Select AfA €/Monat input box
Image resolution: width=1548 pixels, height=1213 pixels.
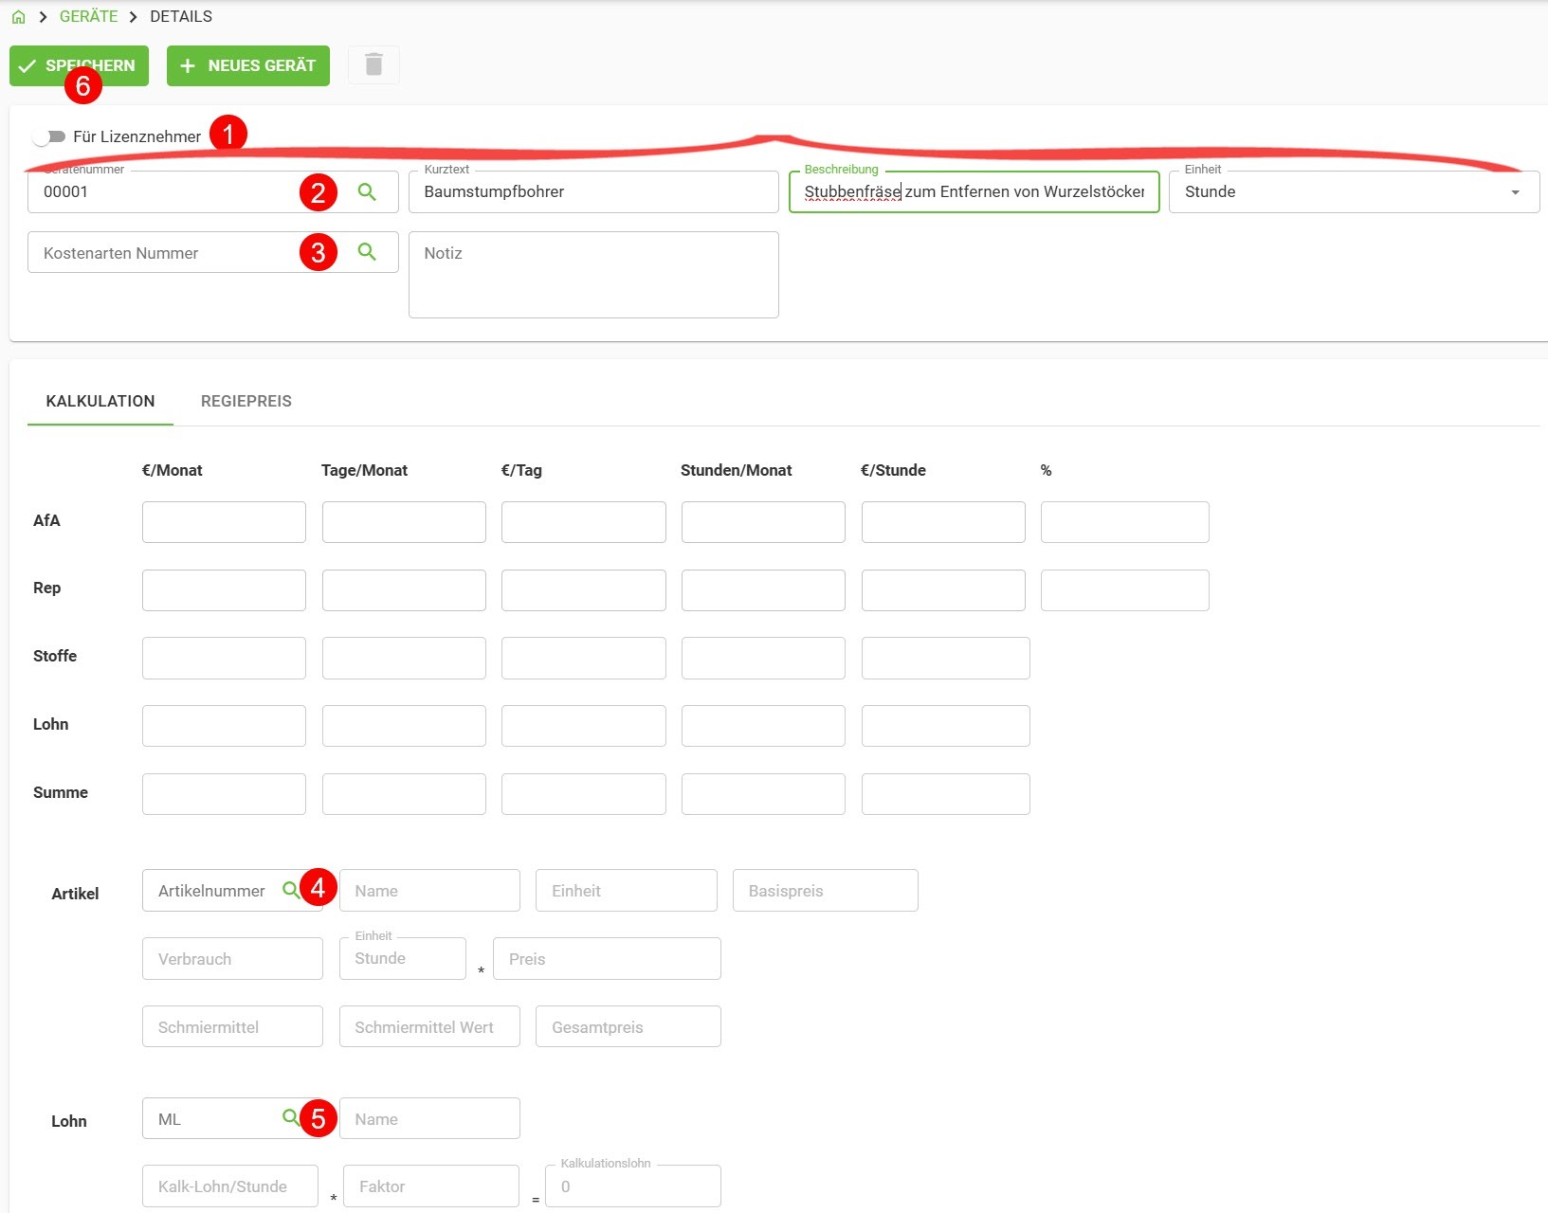point(224,522)
